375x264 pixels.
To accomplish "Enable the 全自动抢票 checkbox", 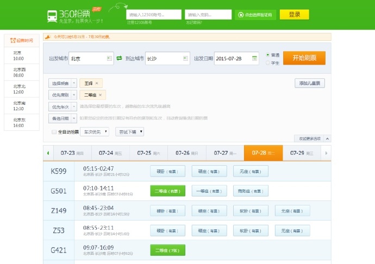I will click(x=54, y=131).
